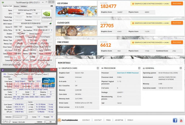The width and height of the screenshot is (185, 125).
Task: Collapse the Graphics Card run details panel
Action: coord(98,68)
